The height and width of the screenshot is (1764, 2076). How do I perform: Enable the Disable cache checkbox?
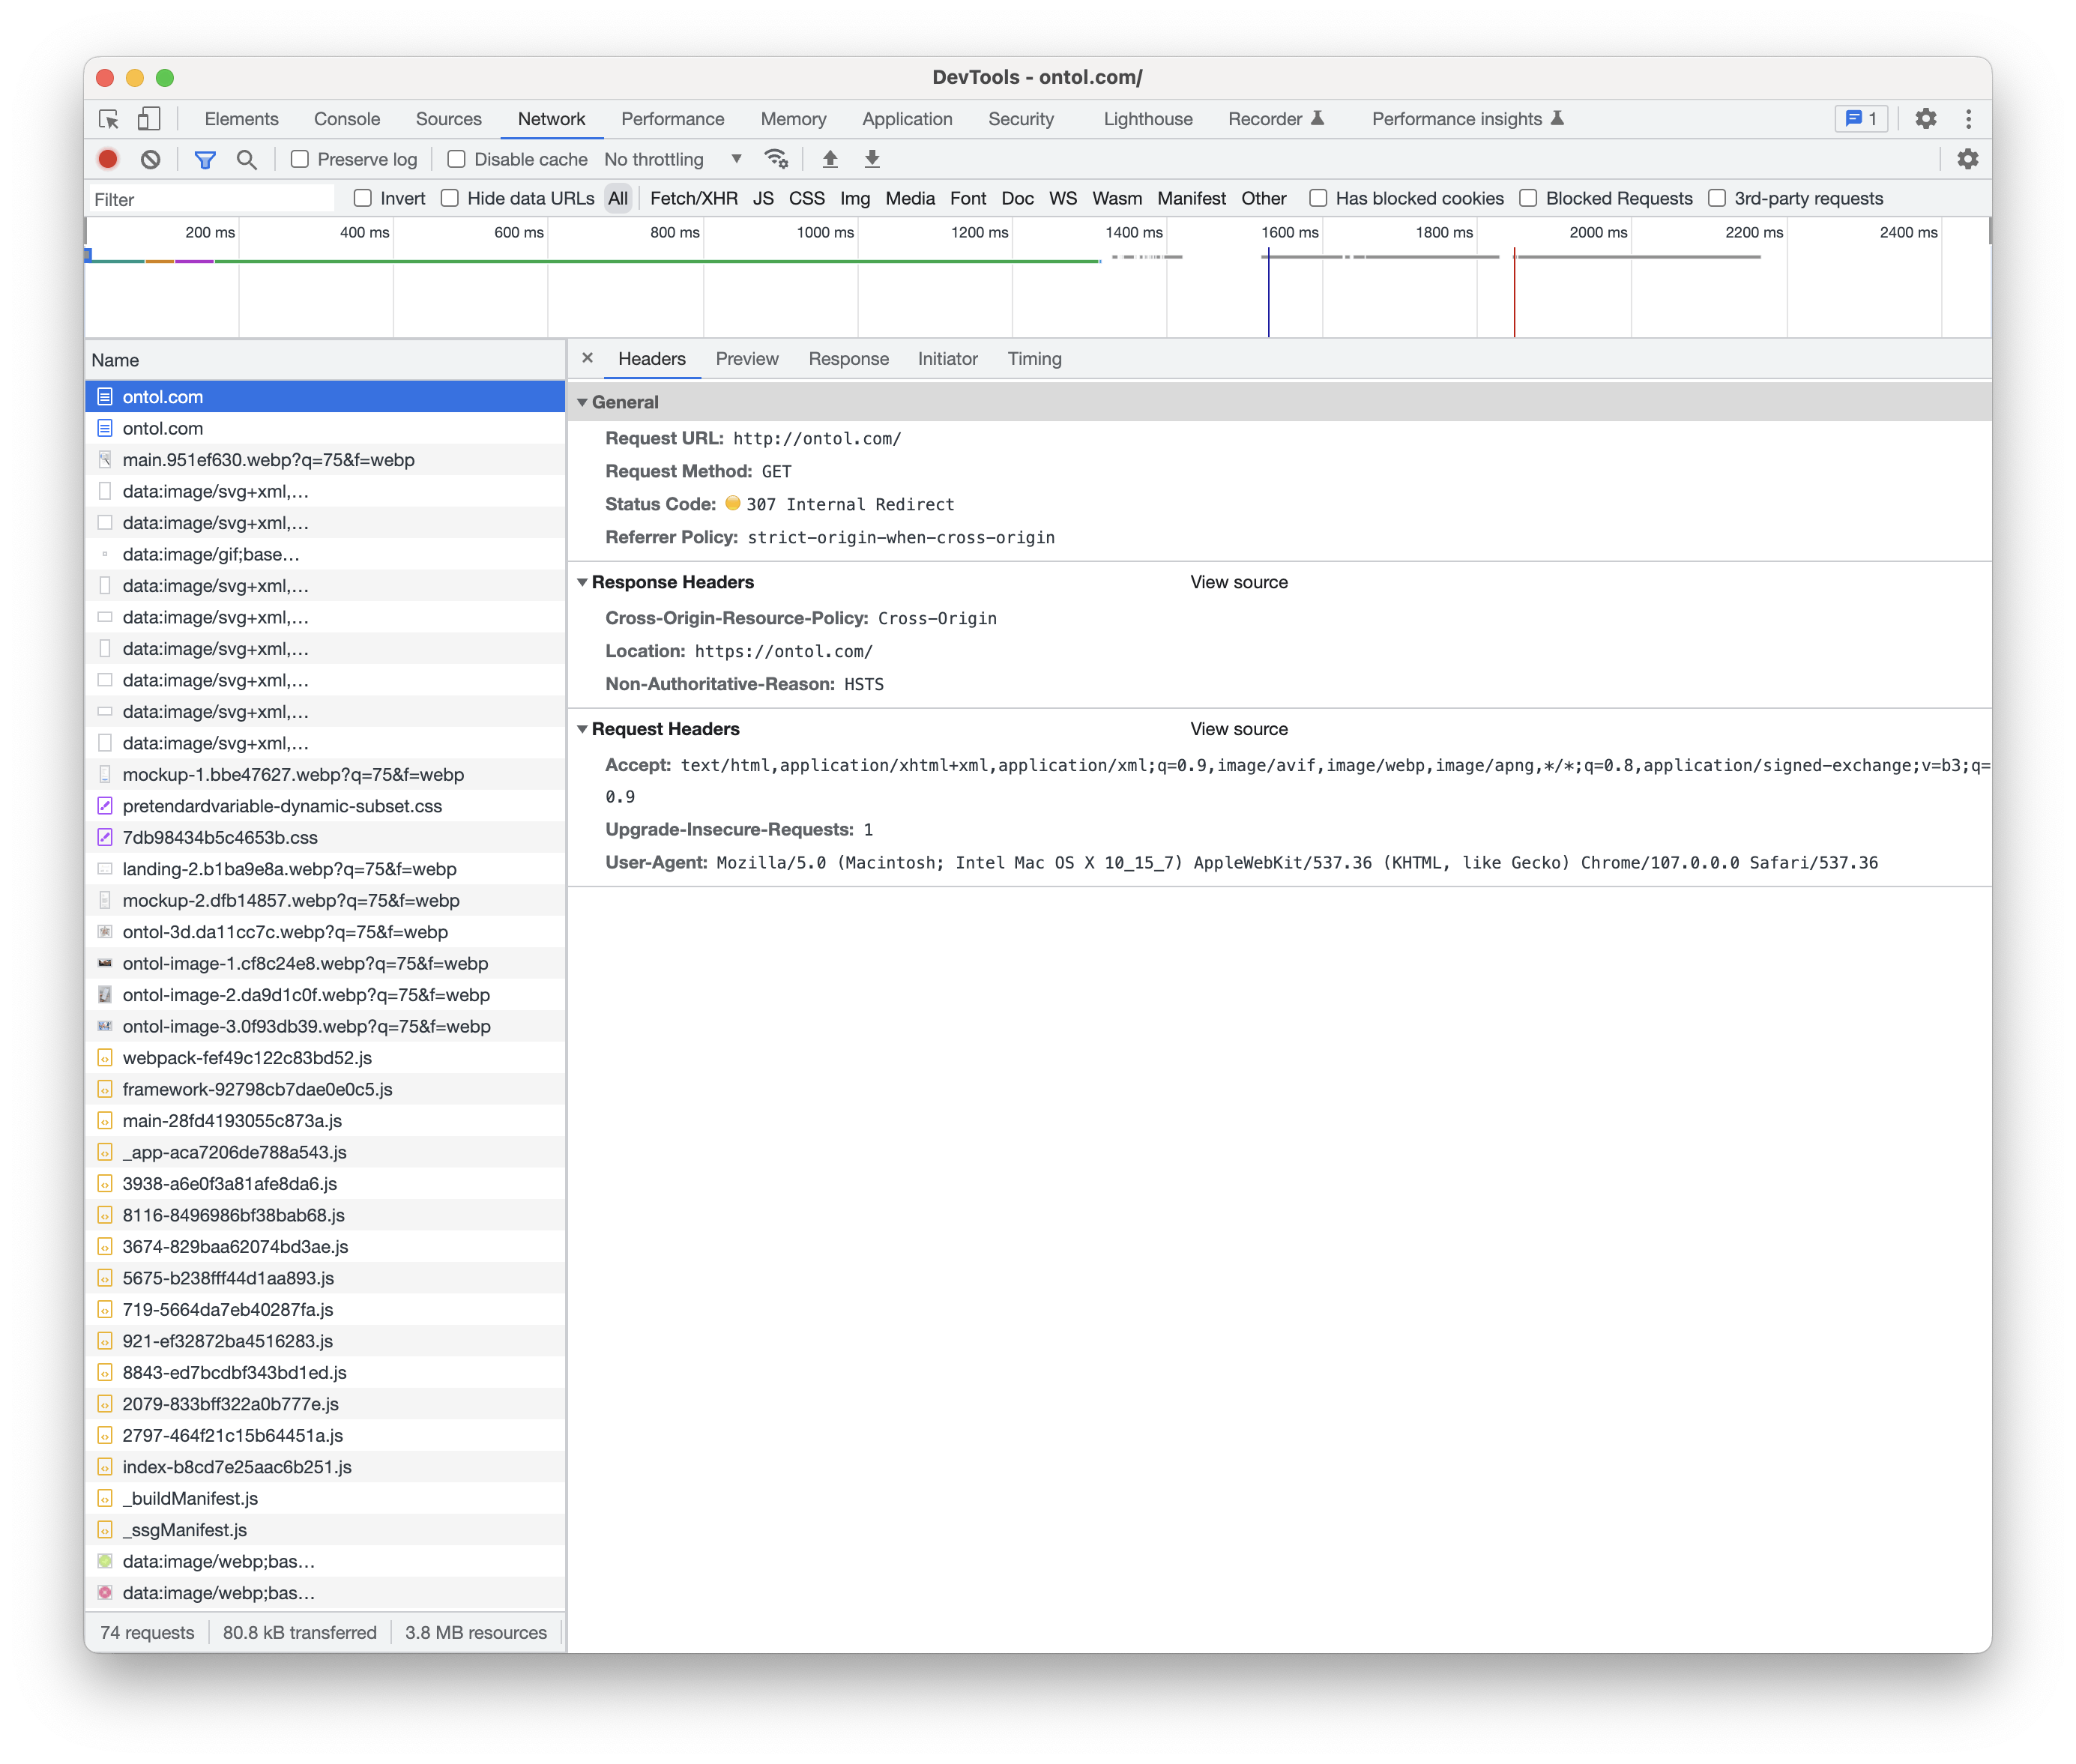coord(456,159)
